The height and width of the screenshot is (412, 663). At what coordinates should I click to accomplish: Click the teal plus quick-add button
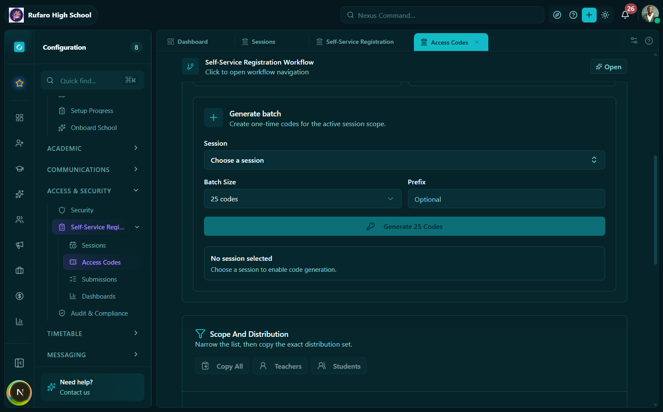[x=589, y=15]
